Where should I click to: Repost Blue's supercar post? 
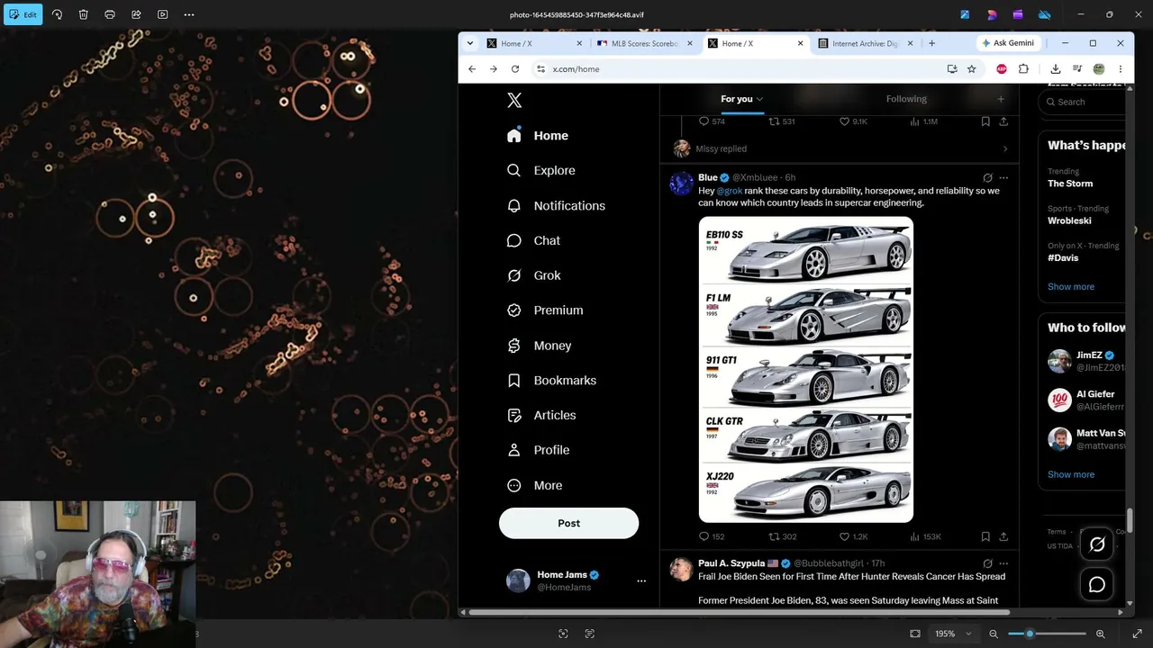tap(782, 537)
